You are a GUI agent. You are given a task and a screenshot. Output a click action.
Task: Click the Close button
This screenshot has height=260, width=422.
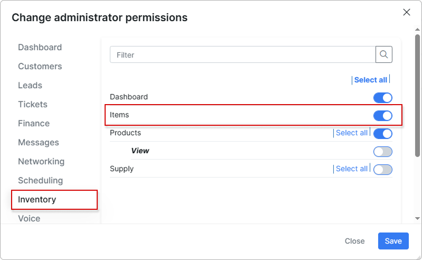click(355, 241)
